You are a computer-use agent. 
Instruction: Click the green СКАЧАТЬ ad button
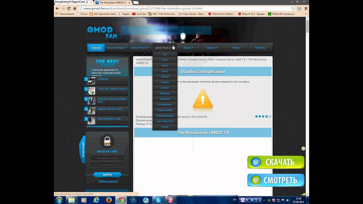(x=276, y=162)
